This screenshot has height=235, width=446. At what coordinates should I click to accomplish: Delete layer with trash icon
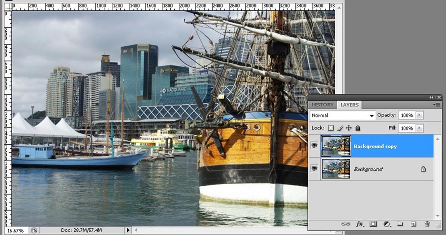tap(427, 224)
